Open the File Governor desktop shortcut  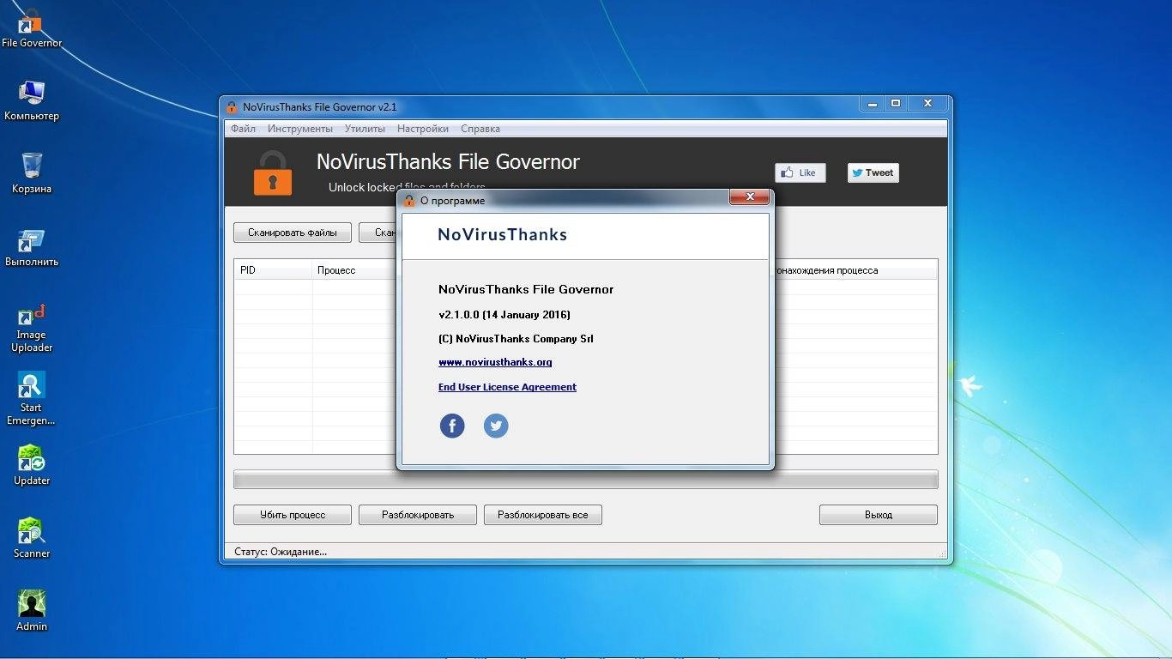(32, 27)
